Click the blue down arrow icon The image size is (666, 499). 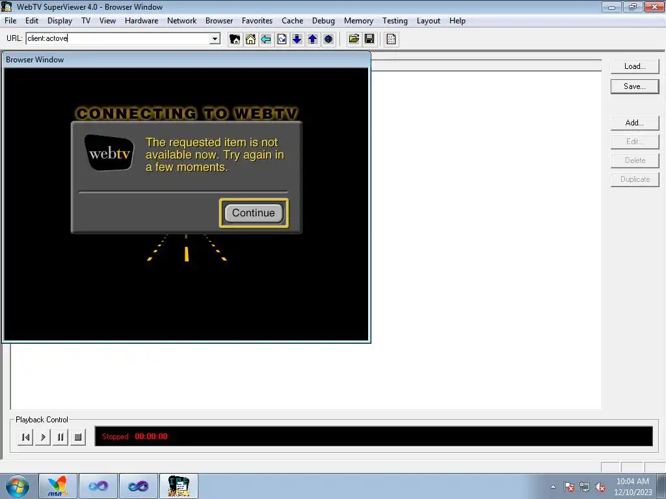(x=297, y=39)
